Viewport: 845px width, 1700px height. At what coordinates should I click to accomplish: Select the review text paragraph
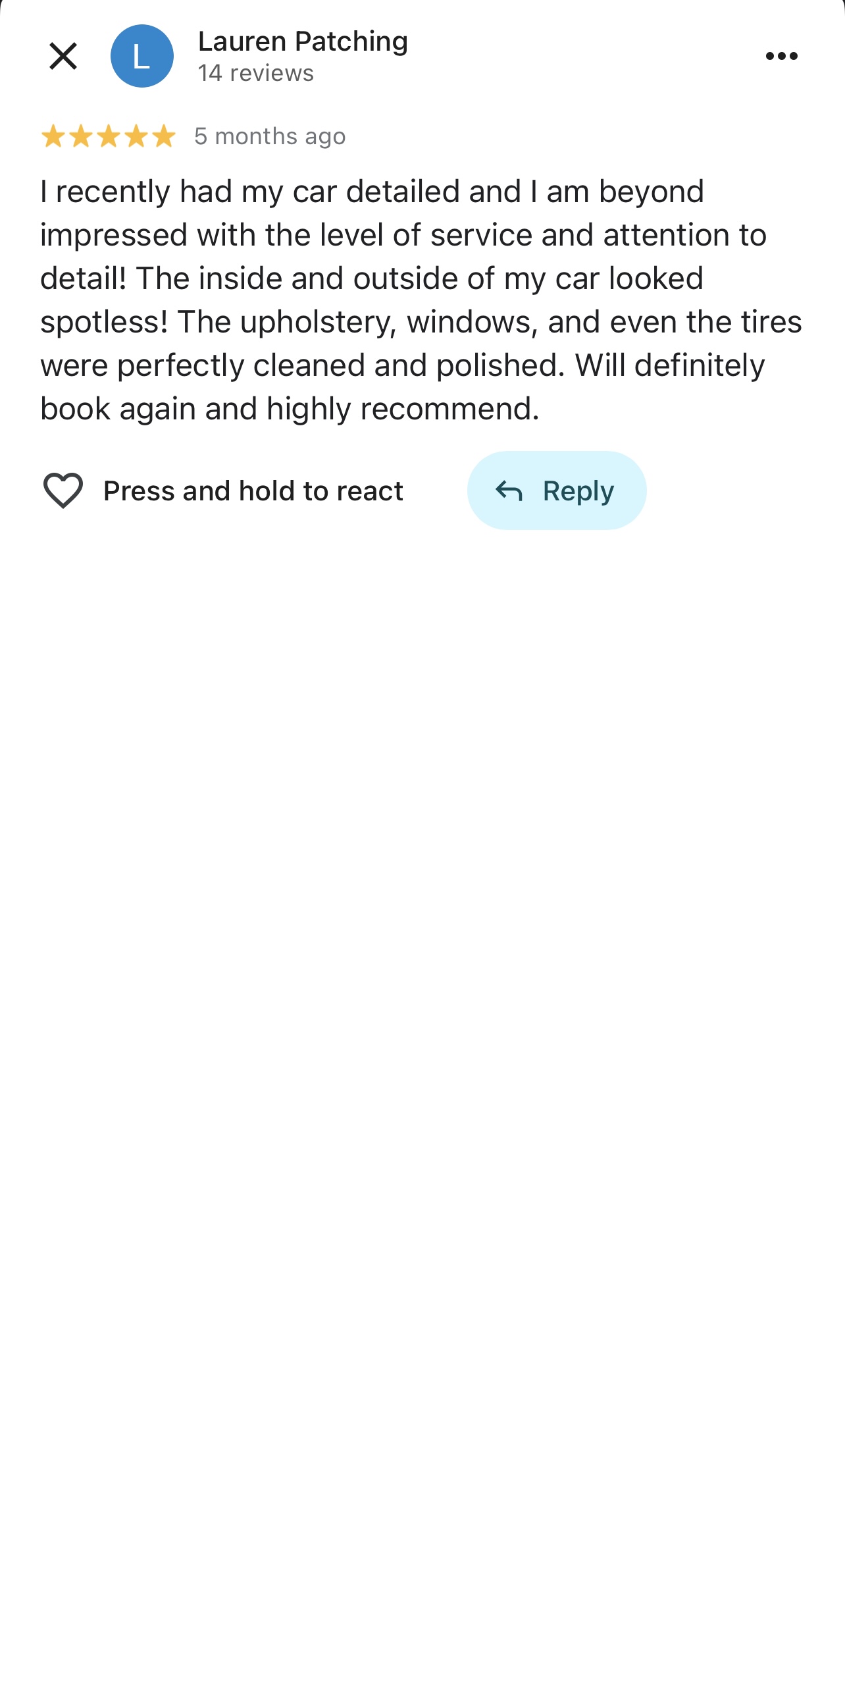422,300
